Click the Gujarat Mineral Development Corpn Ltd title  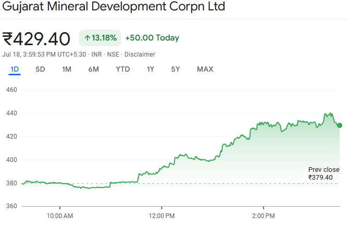point(114,6)
